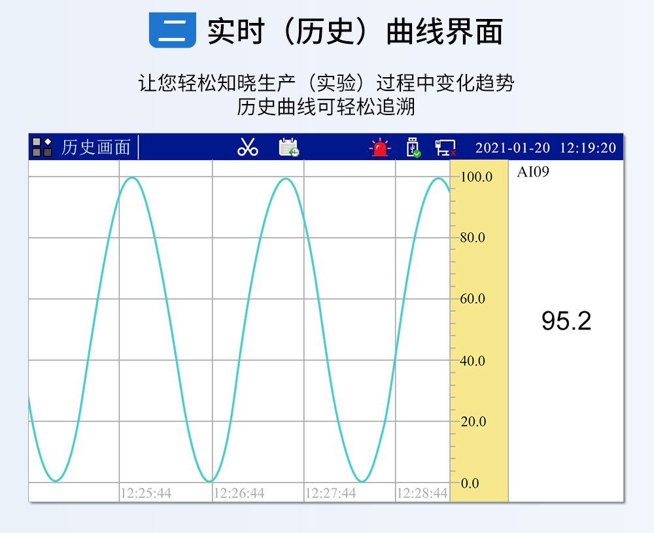Screen dimensions: 654x533
Task: Click the 60.0 mark on yellow scale
Action: click(x=473, y=299)
